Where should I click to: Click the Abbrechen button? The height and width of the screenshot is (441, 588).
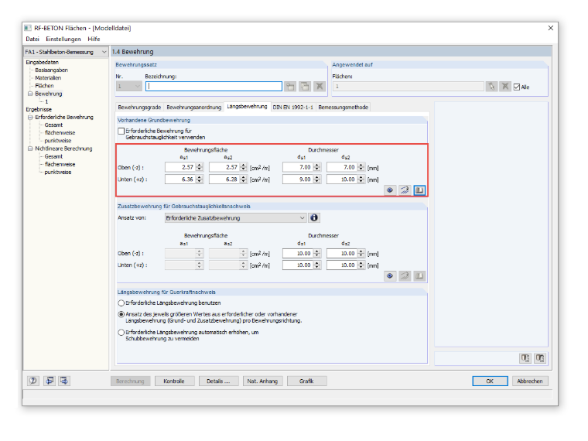point(530,381)
